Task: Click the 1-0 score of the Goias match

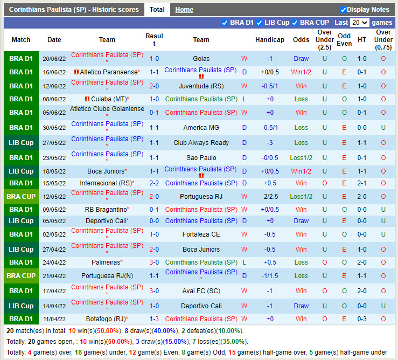Action: (x=154, y=59)
